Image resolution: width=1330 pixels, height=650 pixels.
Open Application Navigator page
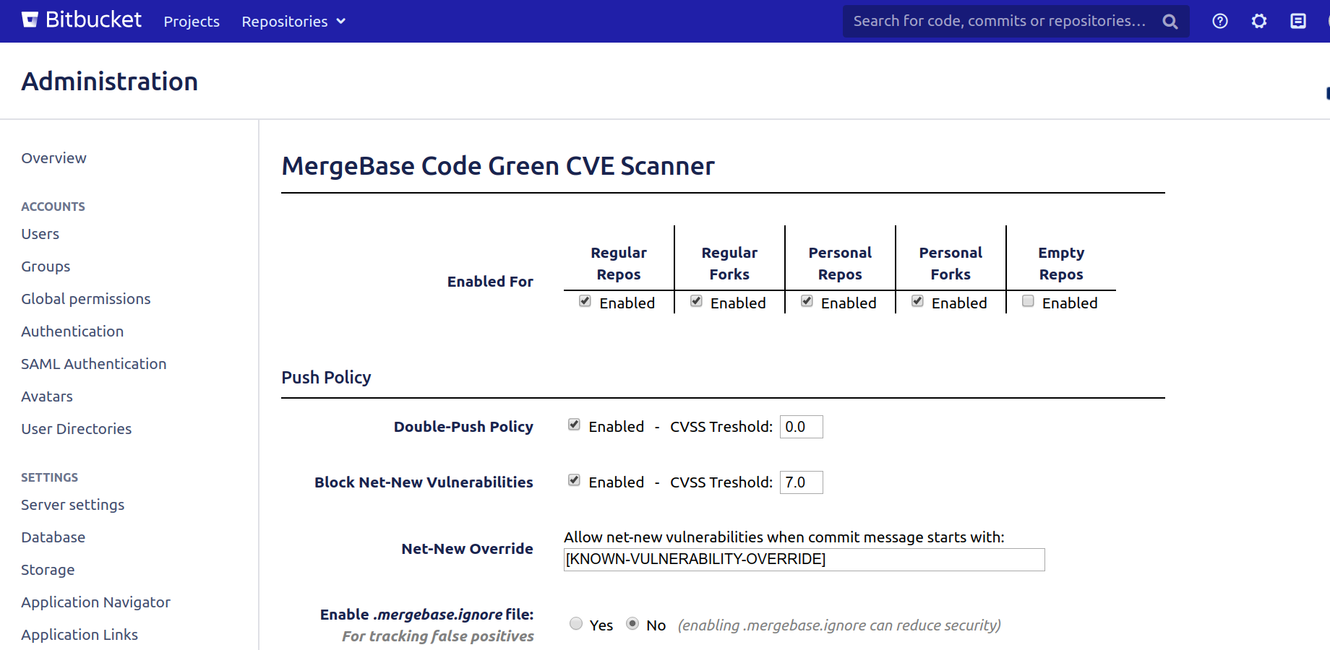tap(96, 602)
